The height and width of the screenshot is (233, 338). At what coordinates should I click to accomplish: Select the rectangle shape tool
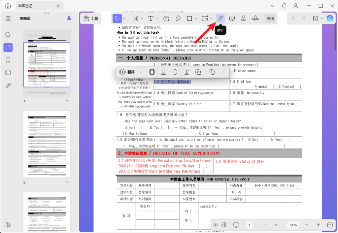tap(189, 18)
